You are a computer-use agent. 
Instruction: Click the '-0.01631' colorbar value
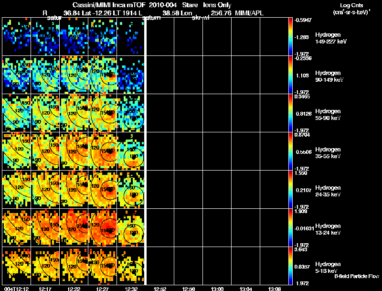[x=304, y=228]
